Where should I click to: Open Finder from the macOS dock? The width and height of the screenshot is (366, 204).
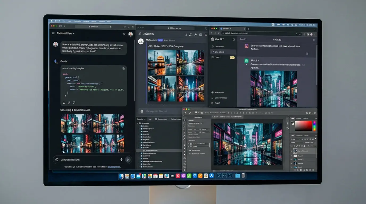pyautogui.click(x=122, y=176)
